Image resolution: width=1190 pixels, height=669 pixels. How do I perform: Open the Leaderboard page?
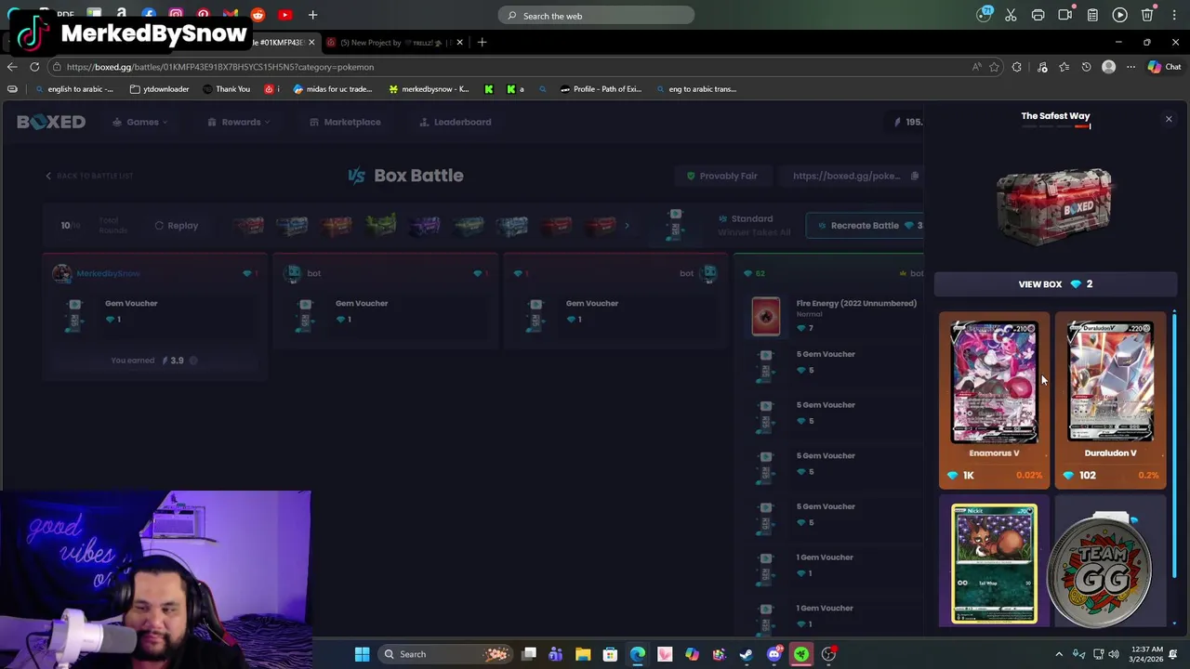[x=455, y=122]
